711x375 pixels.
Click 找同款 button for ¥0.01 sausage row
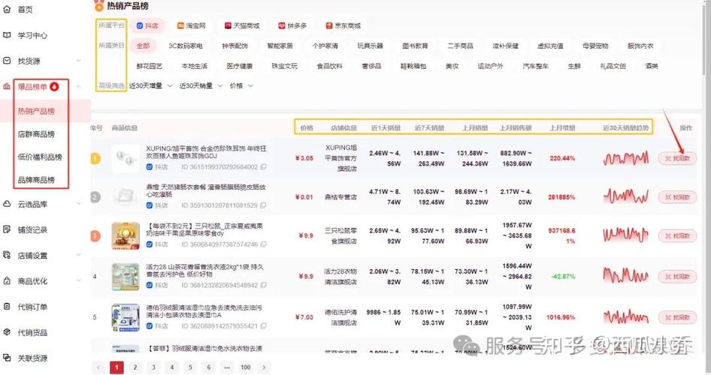pyautogui.click(x=677, y=197)
